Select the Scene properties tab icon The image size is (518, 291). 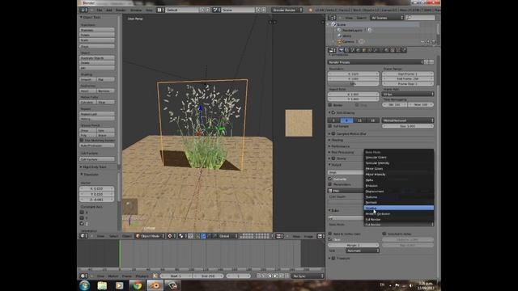pos(353,50)
